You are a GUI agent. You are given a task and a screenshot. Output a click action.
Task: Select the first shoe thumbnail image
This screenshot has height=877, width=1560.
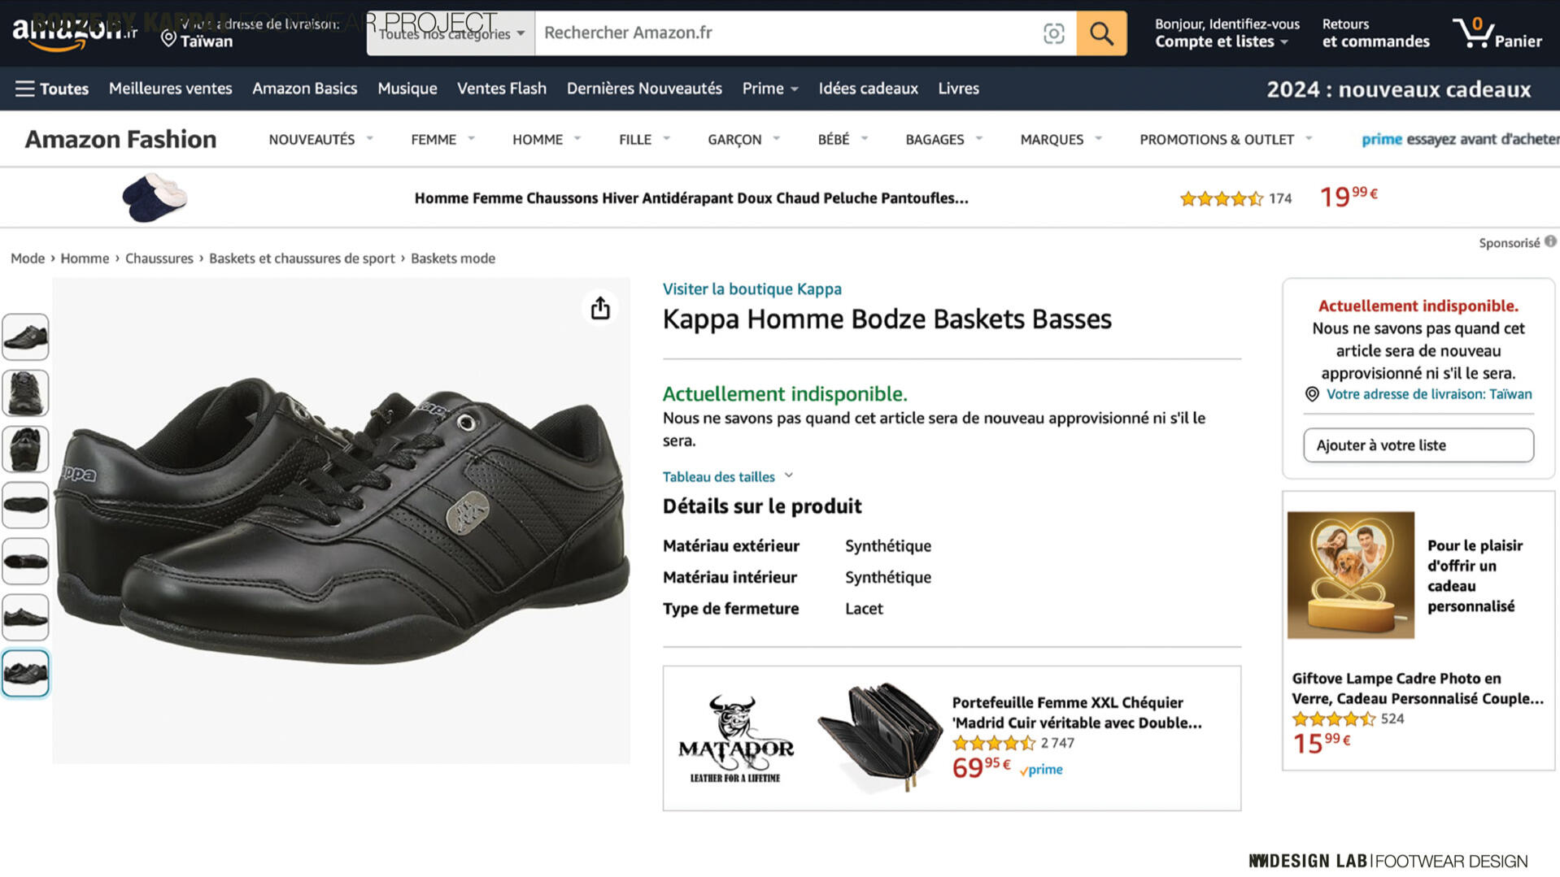tap(25, 336)
